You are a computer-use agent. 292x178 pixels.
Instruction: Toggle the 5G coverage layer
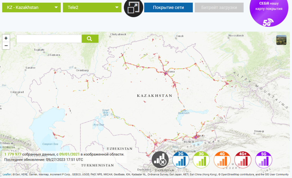point(264,160)
